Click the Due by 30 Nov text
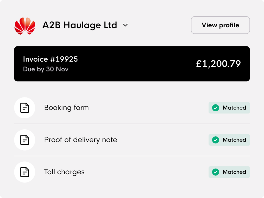This screenshot has width=264, height=198. 46,69
